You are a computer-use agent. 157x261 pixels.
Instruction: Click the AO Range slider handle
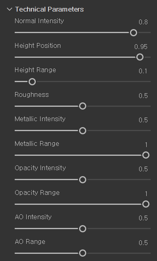click(83, 253)
